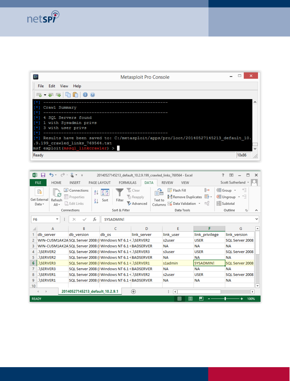Switch to the VIEW ribbon tab
Image resolution: width=290 pixels, height=381 pixels.
tap(185, 183)
